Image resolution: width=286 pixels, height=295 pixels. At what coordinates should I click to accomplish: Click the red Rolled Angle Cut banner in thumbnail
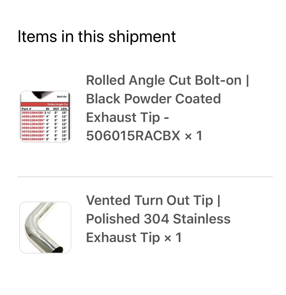coord(45,104)
